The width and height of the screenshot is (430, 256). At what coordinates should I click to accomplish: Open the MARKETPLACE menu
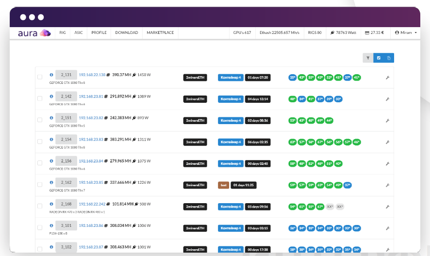click(x=160, y=32)
